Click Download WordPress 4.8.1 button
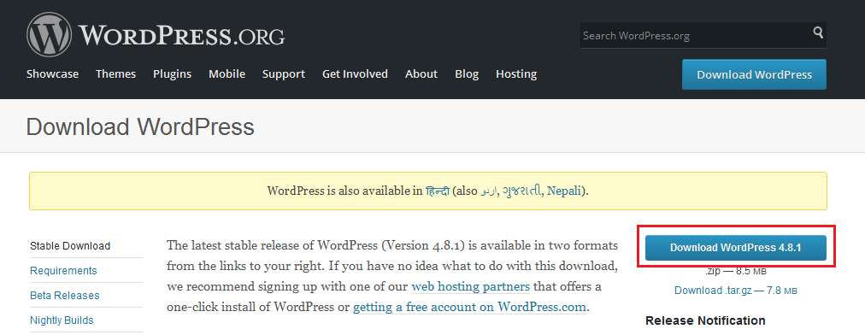Screen dimensions: 865x335 (x=736, y=248)
